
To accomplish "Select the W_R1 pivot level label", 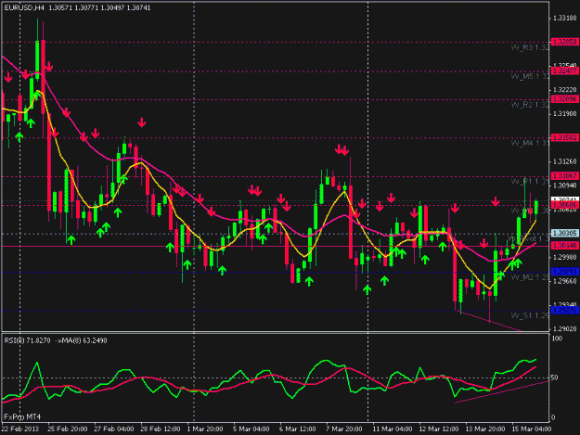I will point(530,182).
